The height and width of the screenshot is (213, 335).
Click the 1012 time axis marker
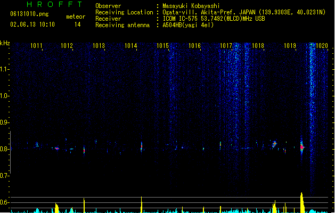67,46
